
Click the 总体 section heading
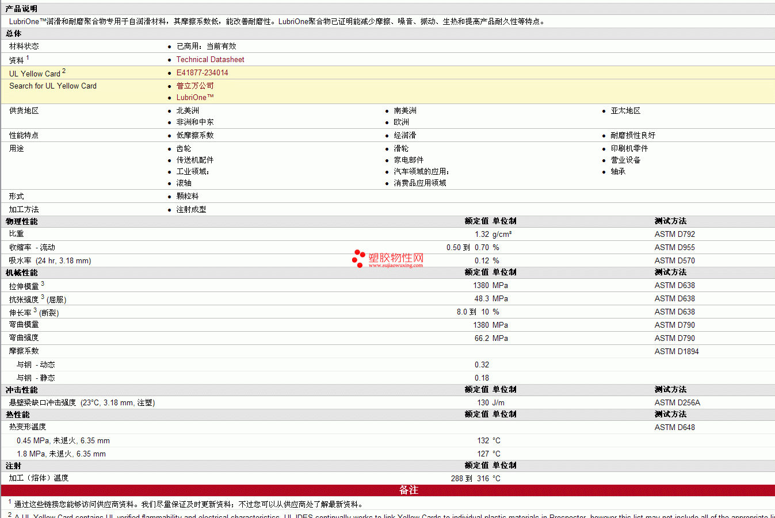click(13, 33)
